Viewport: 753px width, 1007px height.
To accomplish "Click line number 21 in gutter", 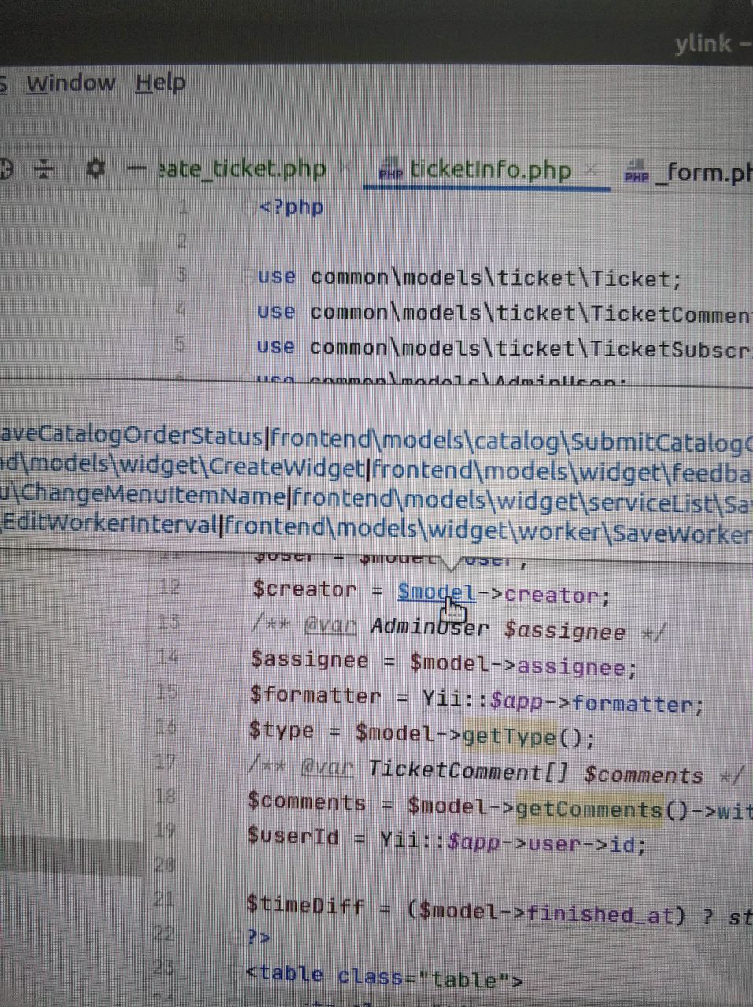I will 163,898.
